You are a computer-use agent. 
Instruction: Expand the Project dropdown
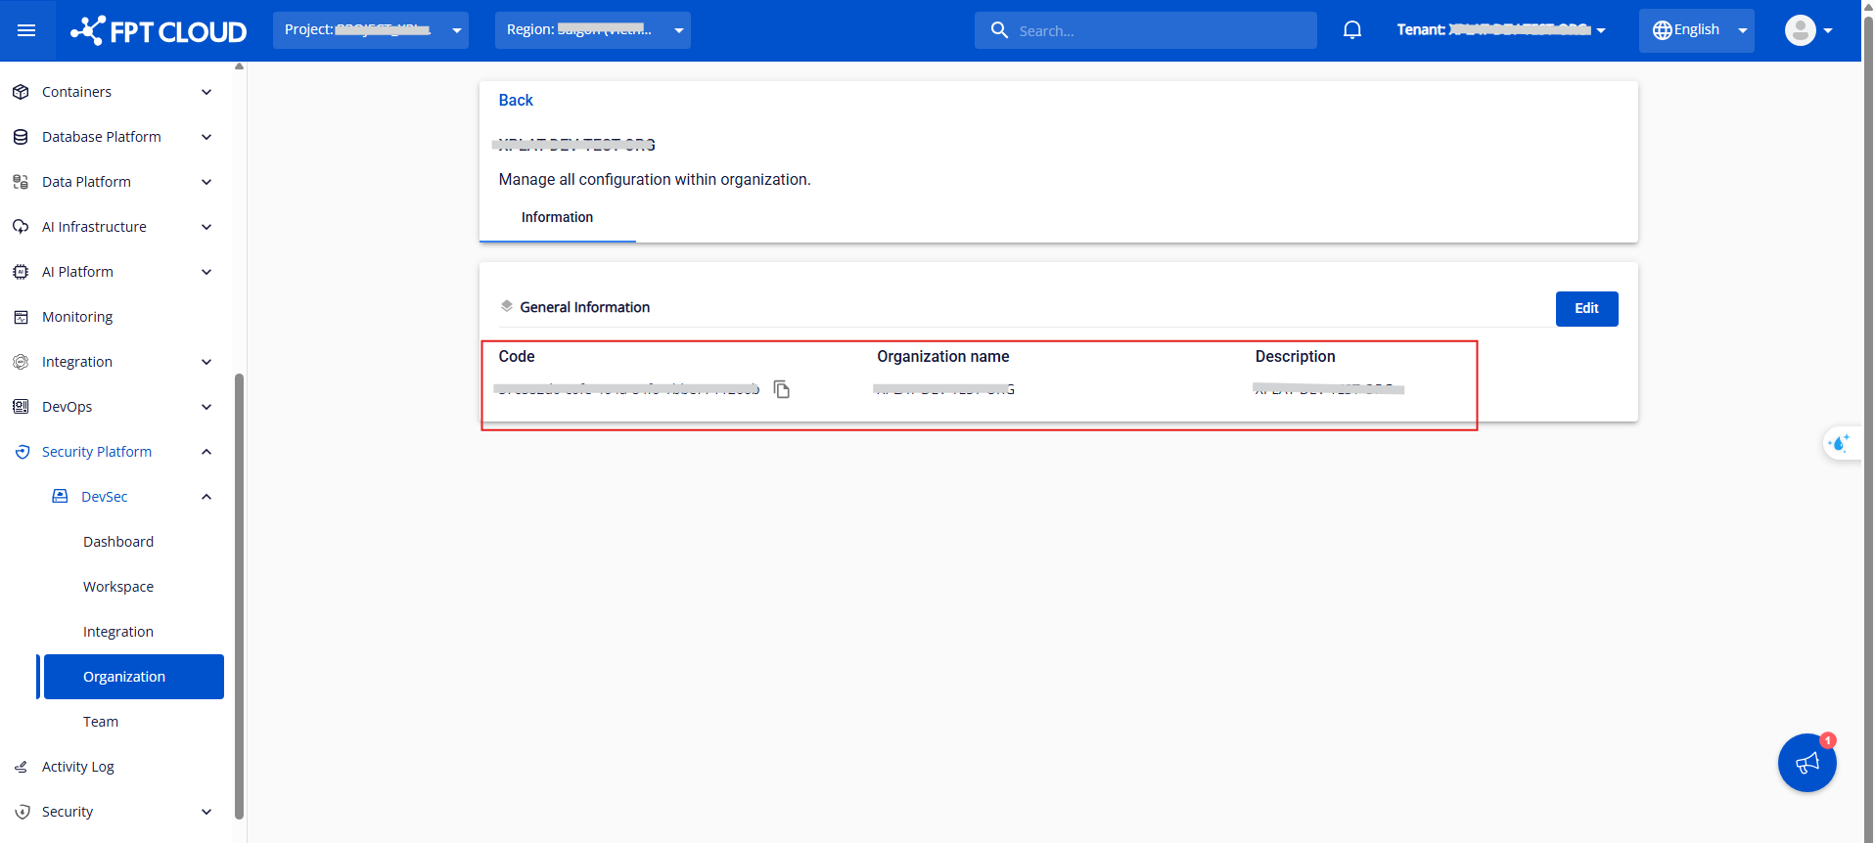(x=370, y=30)
